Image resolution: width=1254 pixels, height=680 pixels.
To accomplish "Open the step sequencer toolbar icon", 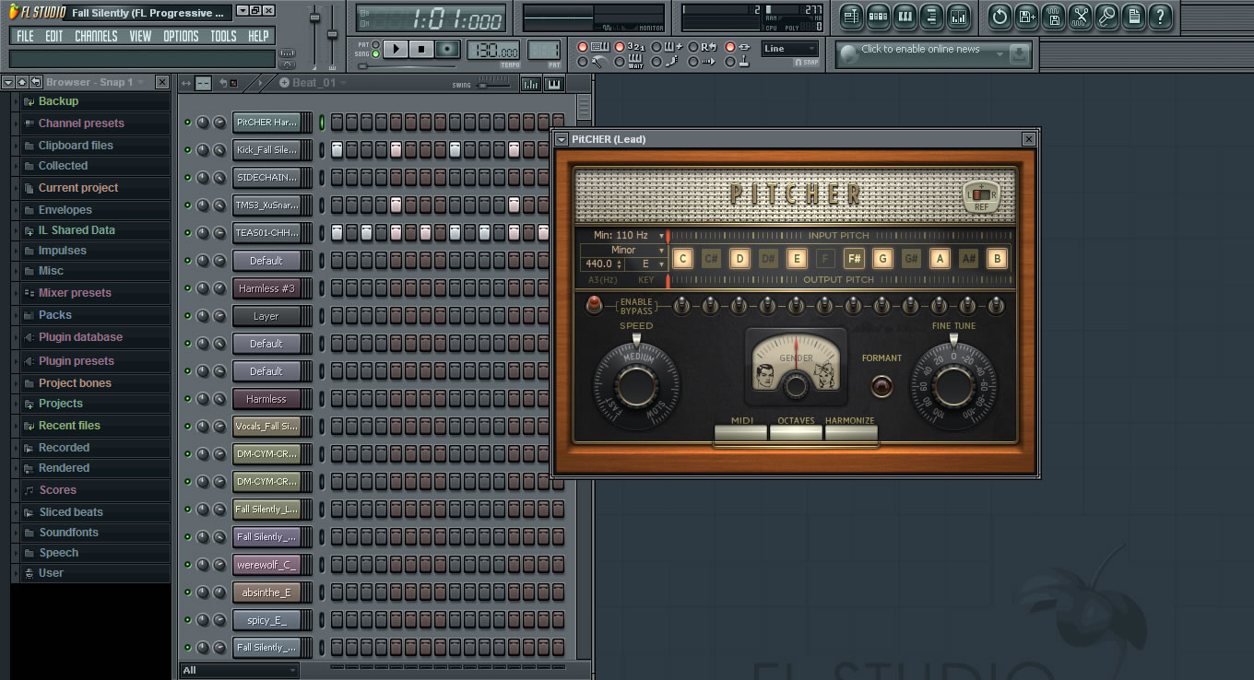I will click(878, 16).
